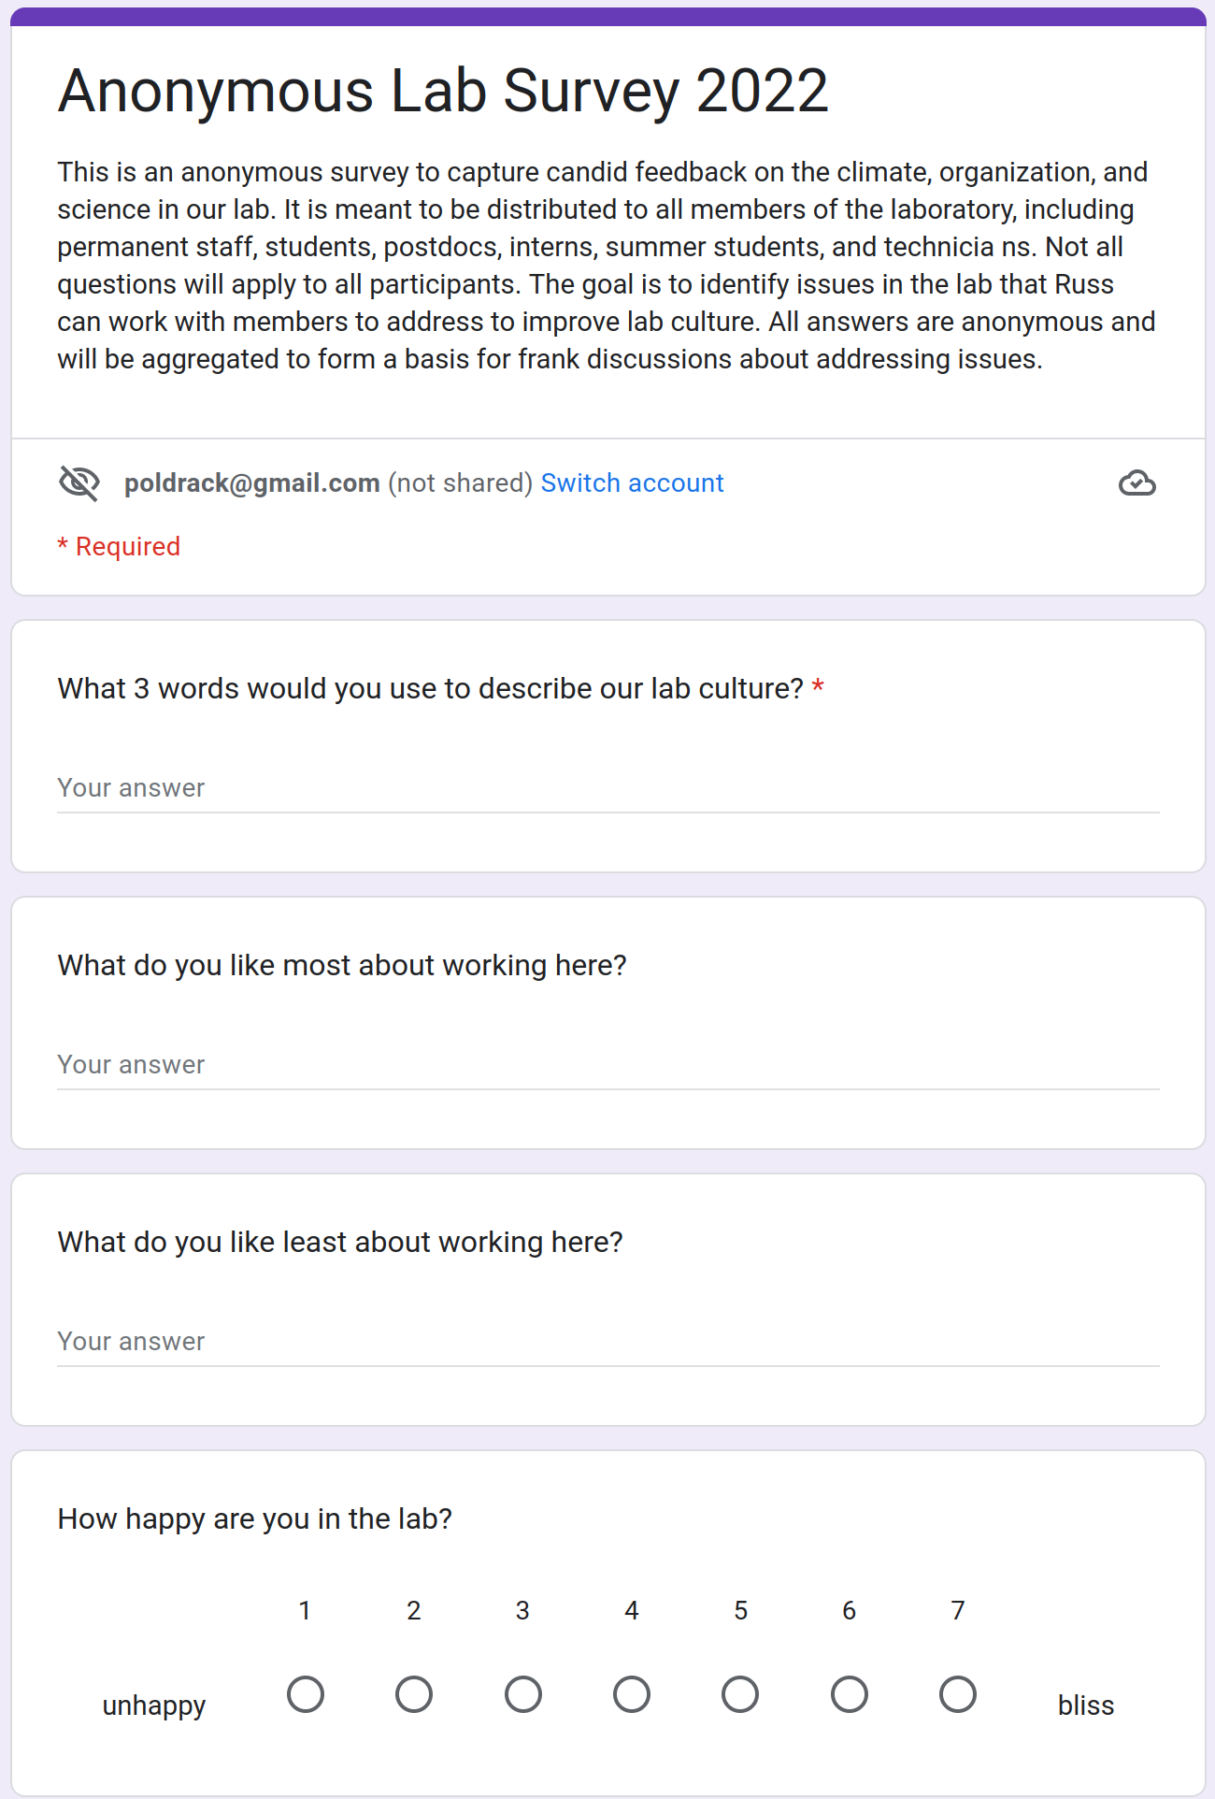Choose rating 6 on the happiness scale

coord(850,1694)
